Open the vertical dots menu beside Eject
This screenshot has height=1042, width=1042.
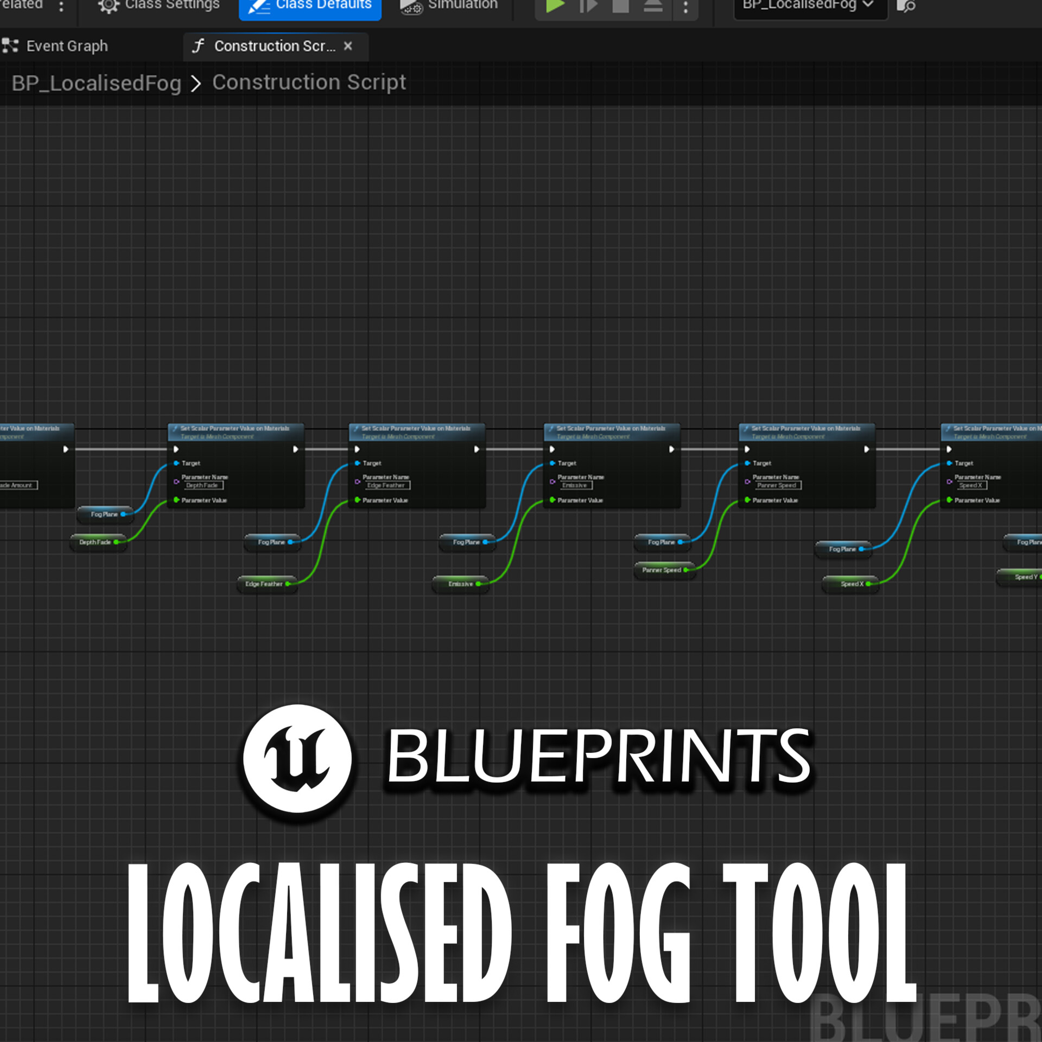[686, 5]
